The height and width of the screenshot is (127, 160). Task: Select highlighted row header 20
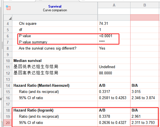tap(8, 123)
